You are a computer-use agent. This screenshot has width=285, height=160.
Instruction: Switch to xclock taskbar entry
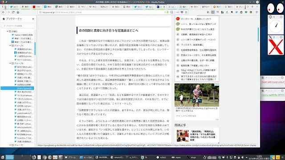click(x=161, y=157)
